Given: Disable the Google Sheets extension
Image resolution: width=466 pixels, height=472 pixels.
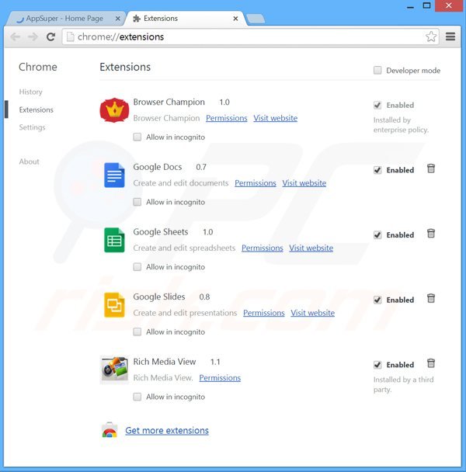Looking at the screenshot, I should 377,234.
